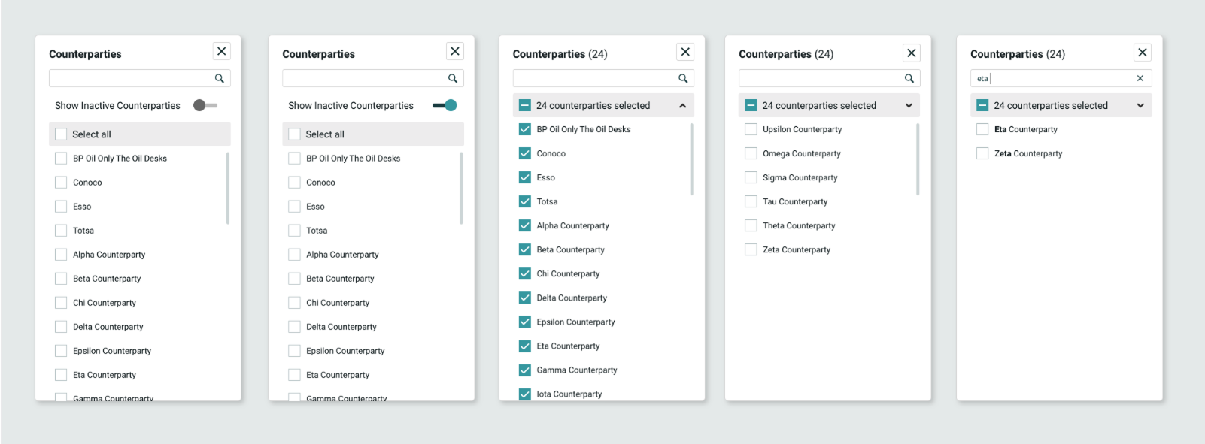Clear the 'eta' search text with the X icon
1205x444 pixels.
[x=1140, y=78]
